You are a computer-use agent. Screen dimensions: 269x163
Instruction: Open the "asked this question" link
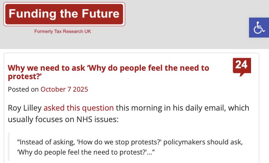tap(79, 108)
